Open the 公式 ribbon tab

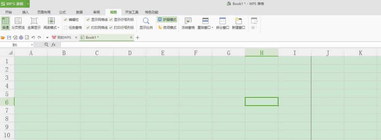(62, 12)
